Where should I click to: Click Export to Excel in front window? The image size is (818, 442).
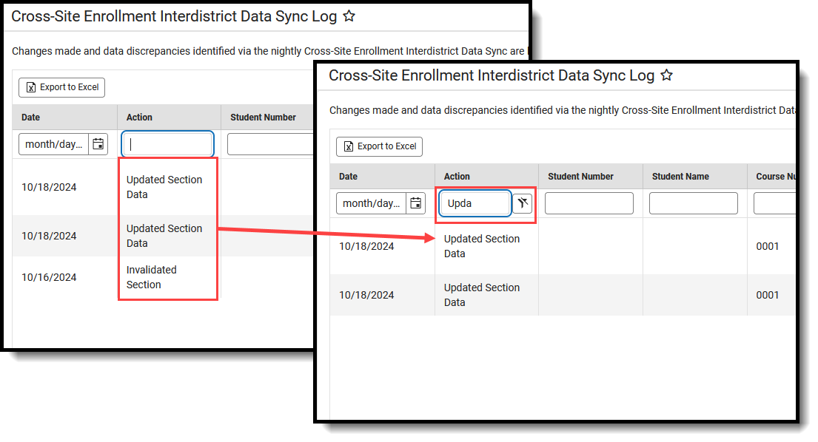click(379, 146)
